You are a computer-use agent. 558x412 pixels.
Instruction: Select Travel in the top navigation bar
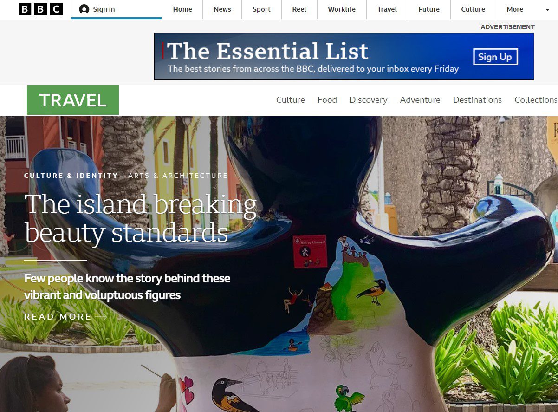click(387, 9)
